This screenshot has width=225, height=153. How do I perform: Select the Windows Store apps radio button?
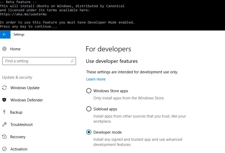tap(89, 91)
